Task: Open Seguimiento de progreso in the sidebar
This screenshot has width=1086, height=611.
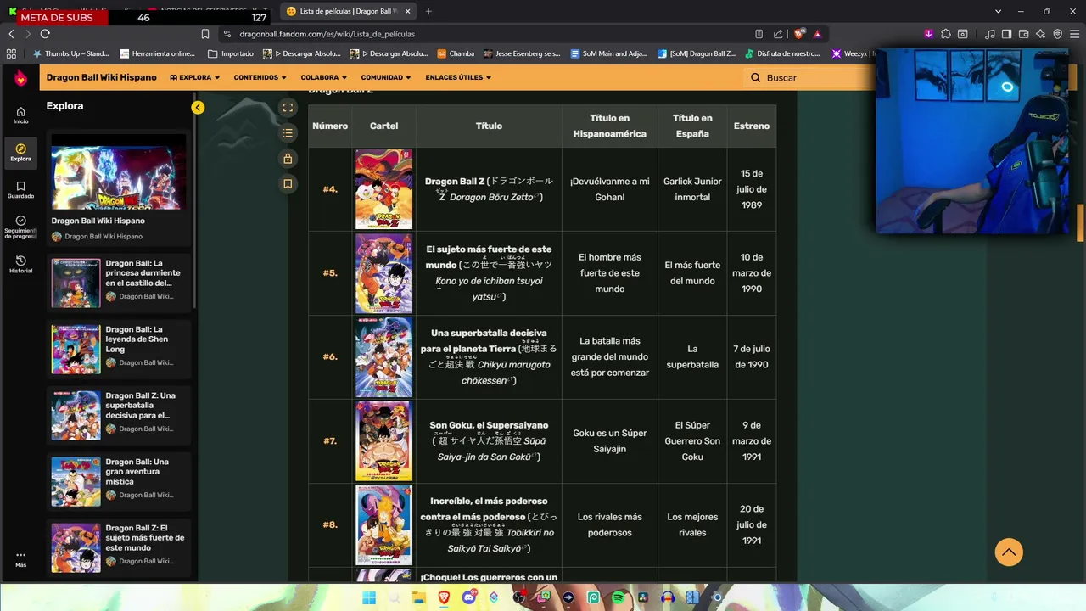Action: tap(20, 227)
